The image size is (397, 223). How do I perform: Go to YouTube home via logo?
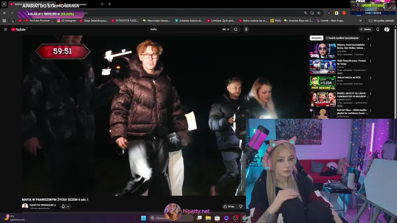pyautogui.click(x=19, y=29)
